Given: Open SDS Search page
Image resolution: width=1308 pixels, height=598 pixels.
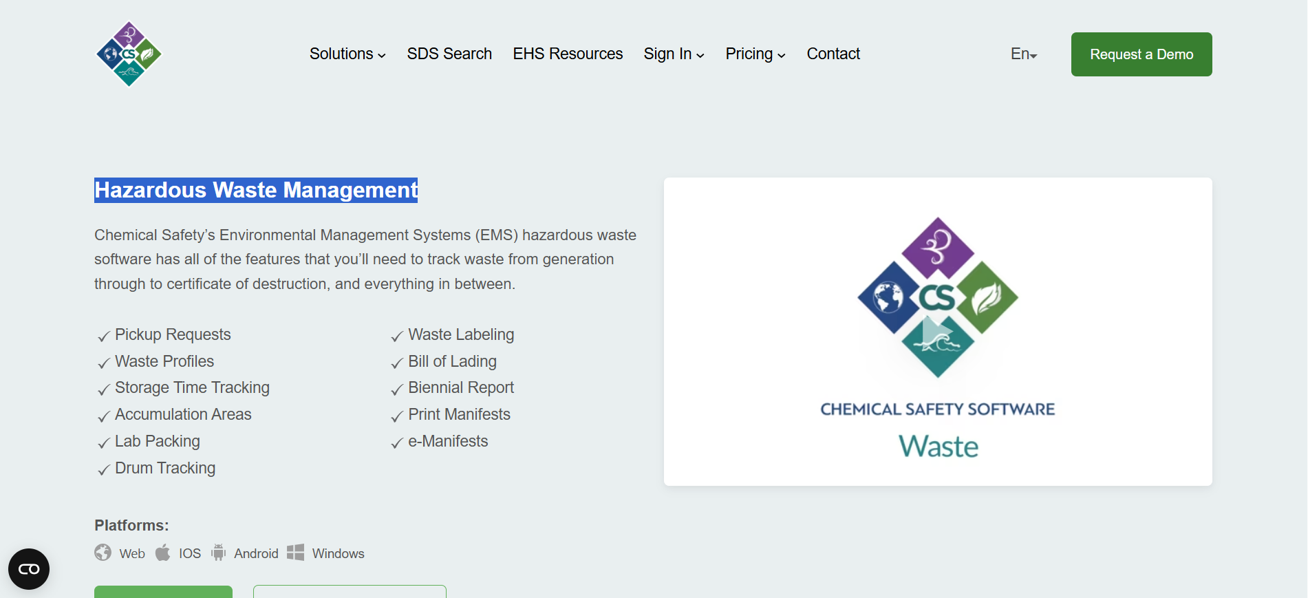Looking at the screenshot, I should (x=449, y=54).
